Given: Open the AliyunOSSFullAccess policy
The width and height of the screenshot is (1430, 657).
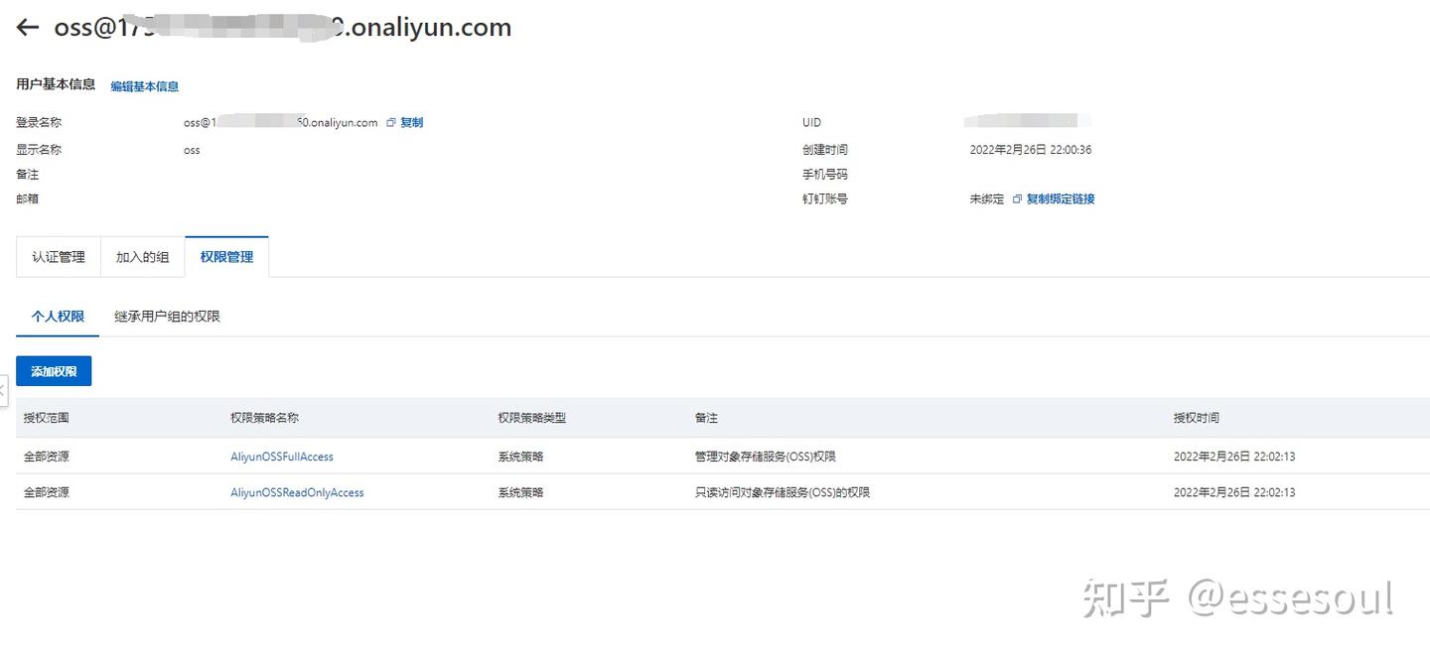Looking at the screenshot, I should click(x=282, y=457).
